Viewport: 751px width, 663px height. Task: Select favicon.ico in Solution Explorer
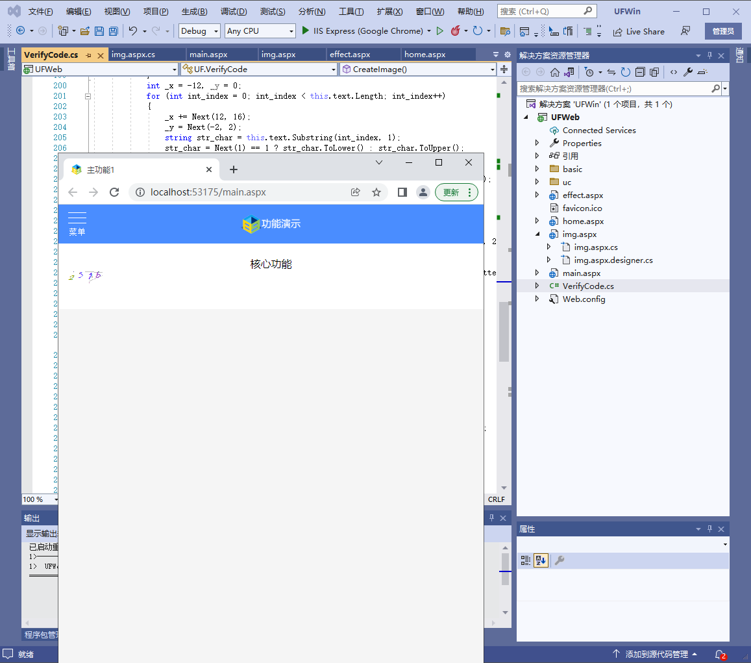pyautogui.click(x=582, y=208)
